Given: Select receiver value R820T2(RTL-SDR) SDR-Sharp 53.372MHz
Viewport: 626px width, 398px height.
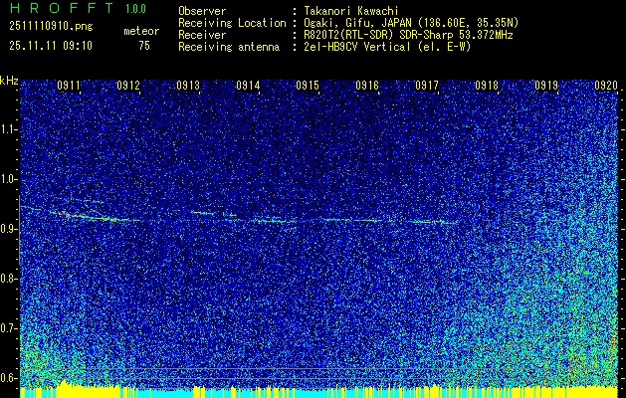Looking at the screenshot, I should point(408,35).
